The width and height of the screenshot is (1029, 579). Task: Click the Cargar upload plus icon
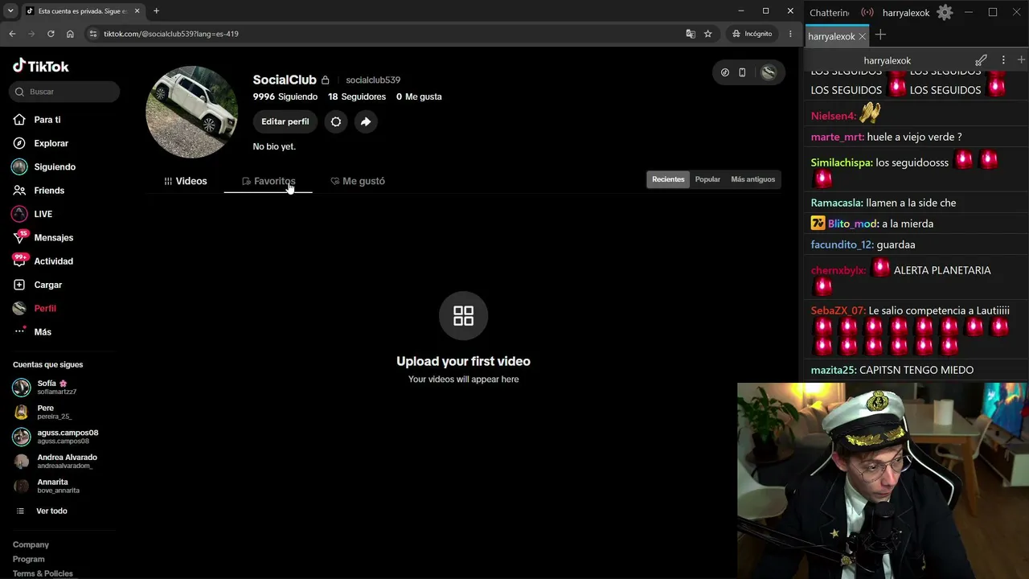coord(19,285)
